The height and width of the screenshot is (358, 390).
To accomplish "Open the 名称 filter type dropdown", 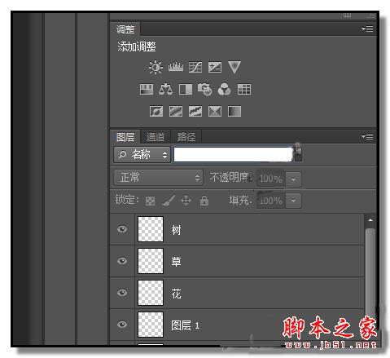I will [x=142, y=155].
